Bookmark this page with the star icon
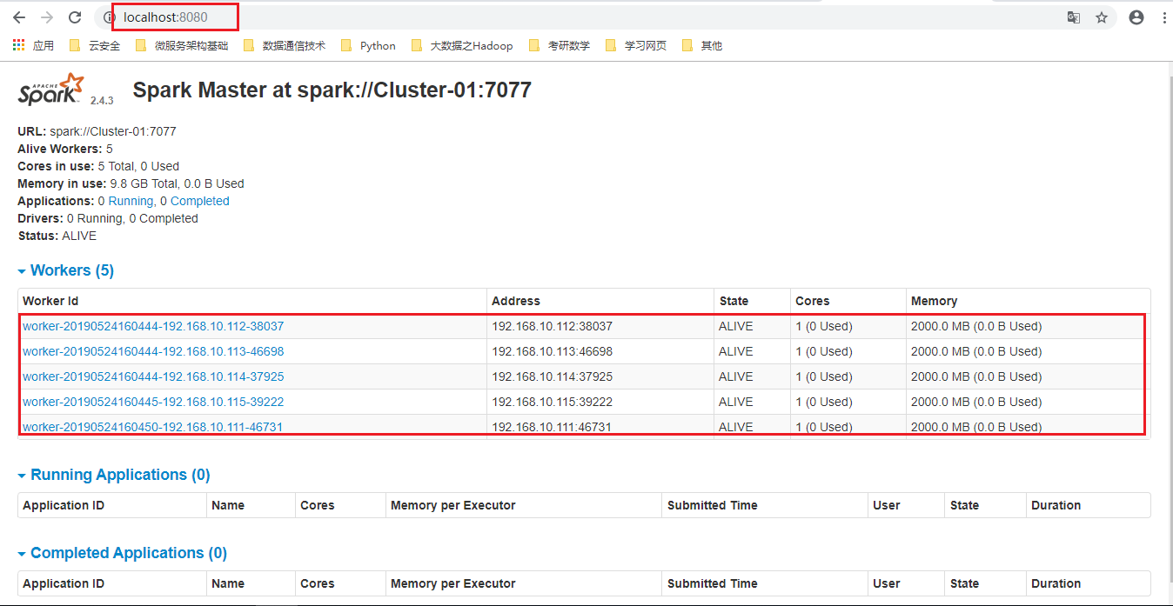This screenshot has width=1173, height=606. point(1103,17)
